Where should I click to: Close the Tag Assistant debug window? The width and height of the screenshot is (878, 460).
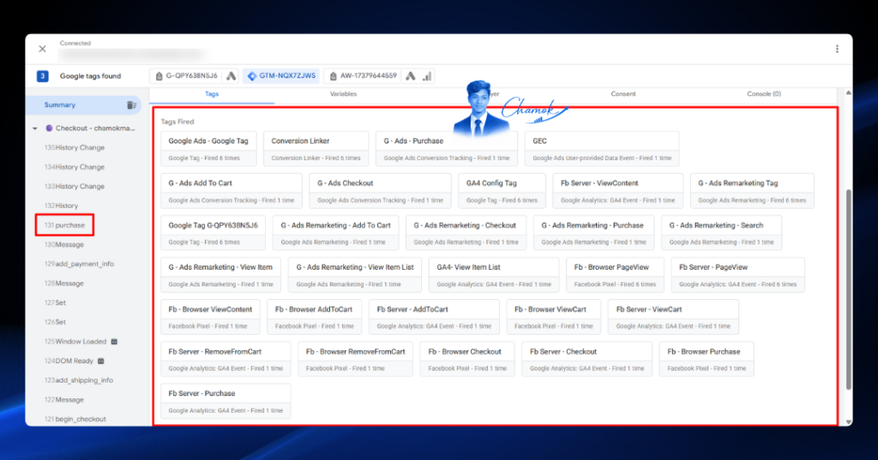click(x=43, y=49)
